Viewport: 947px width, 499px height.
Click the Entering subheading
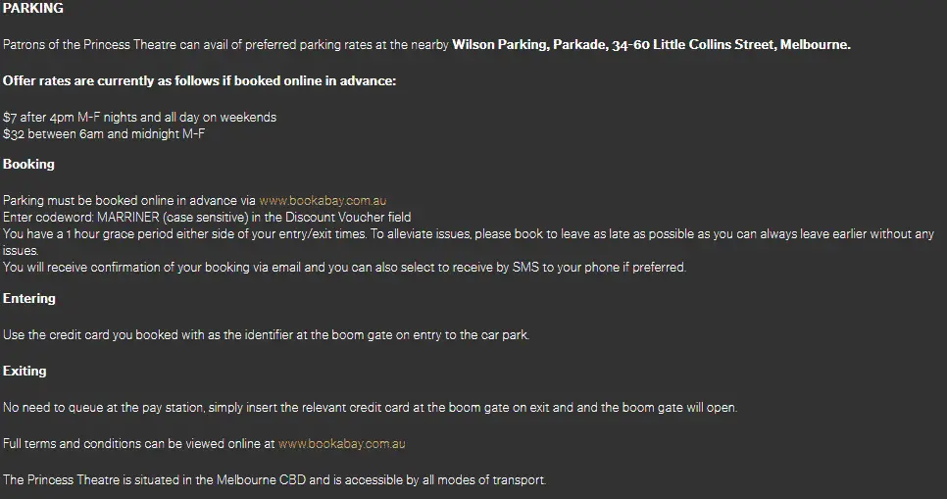click(x=29, y=298)
